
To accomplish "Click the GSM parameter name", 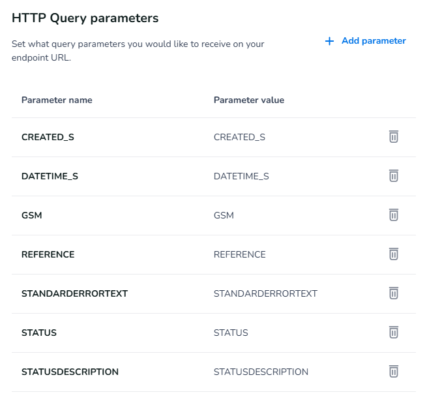I will point(31,215).
